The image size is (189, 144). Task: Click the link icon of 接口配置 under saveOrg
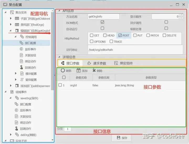click(16, 104)
